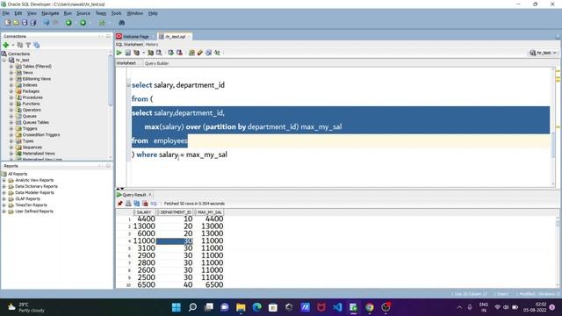Screen dimensions: 562x316
Task: Click the Print icon in Query Result toolbar
Action: (128, 204)
